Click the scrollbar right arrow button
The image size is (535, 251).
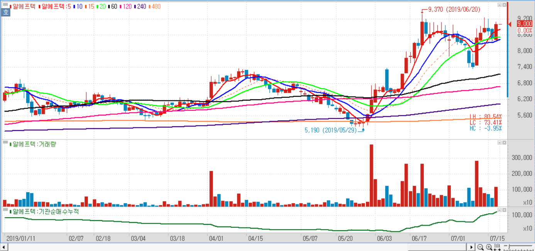tap(472, 247)
